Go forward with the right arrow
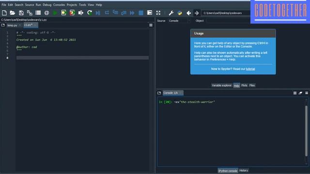310x174 pixels. pyautogui.click(x=197, y=13)
